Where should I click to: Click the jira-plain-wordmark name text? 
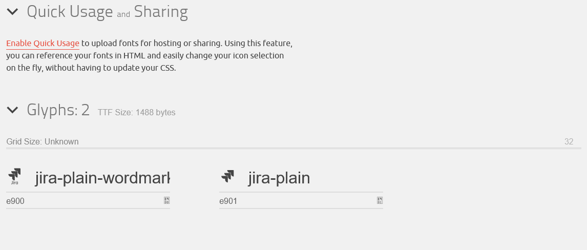102,178
